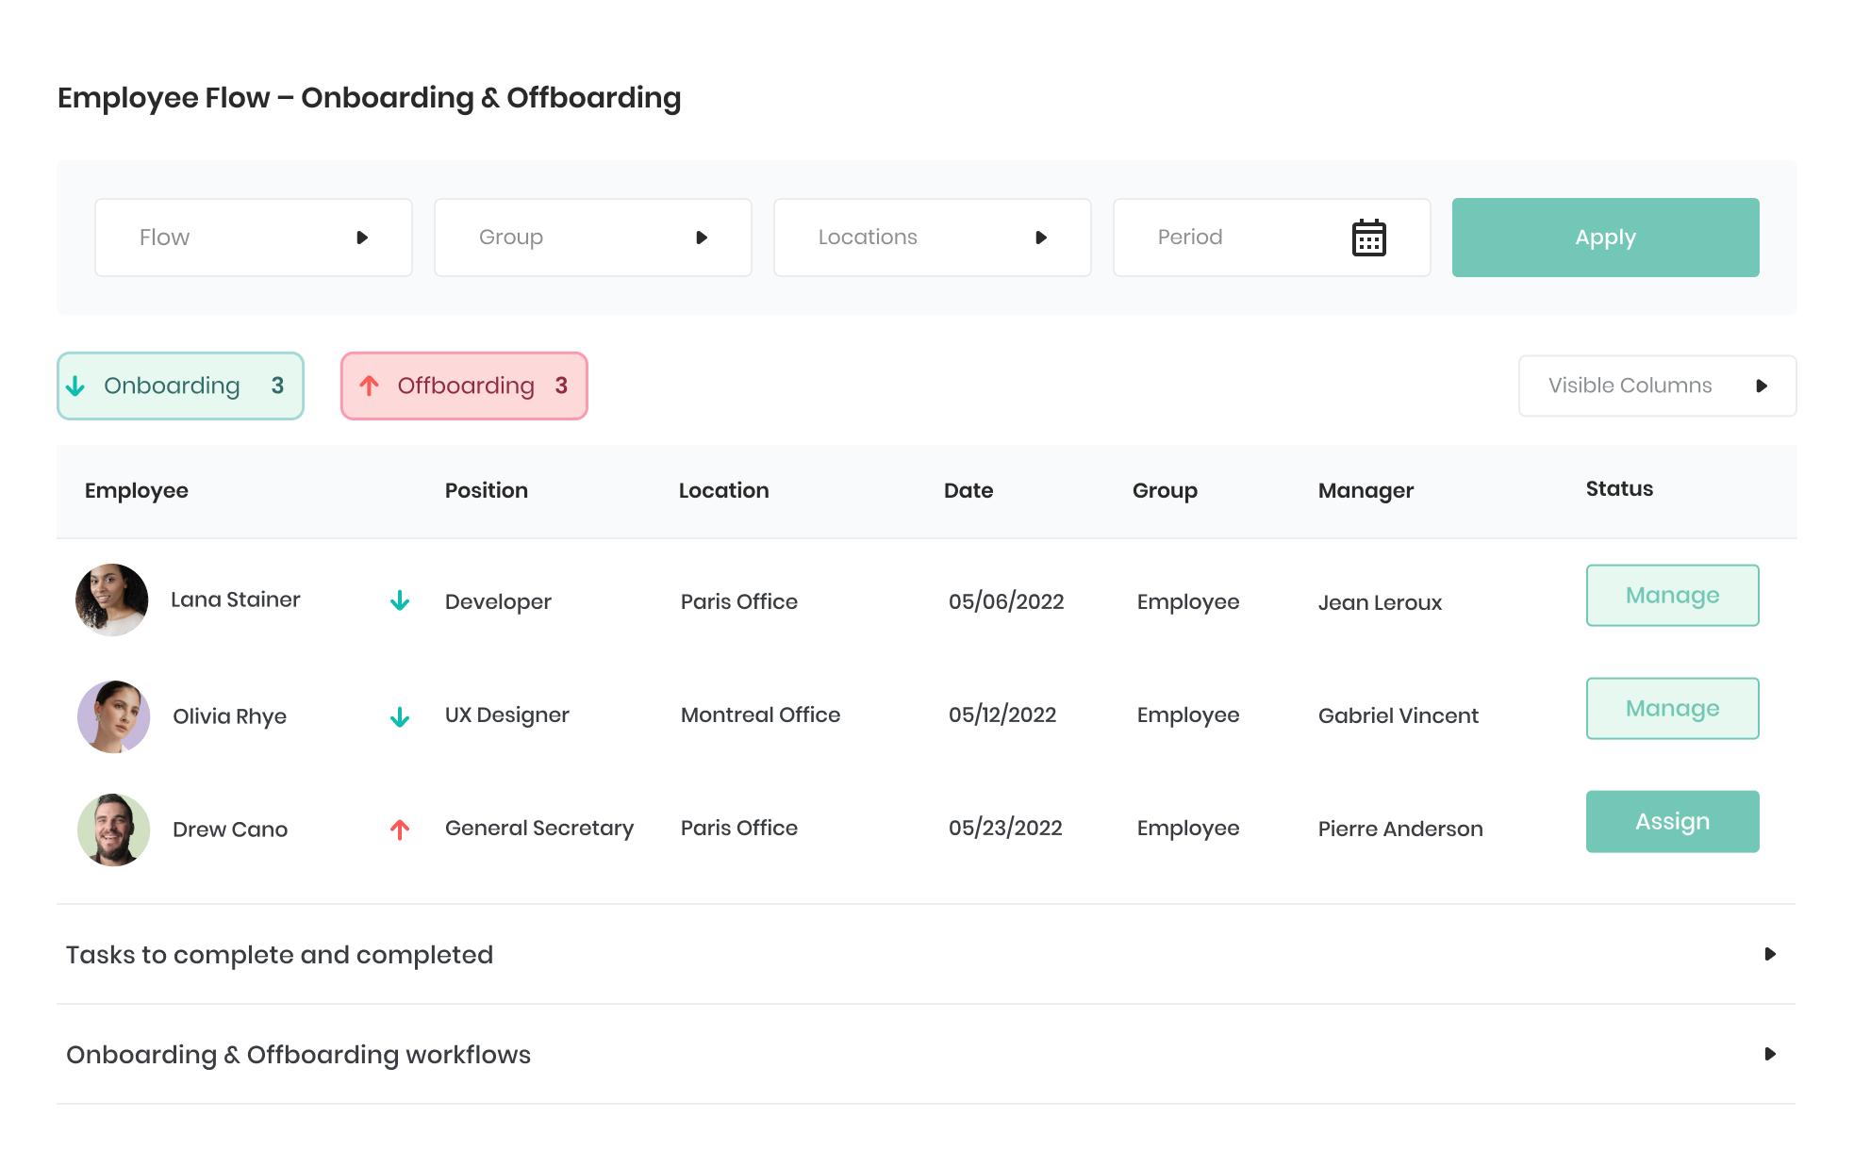Select Lana Stainer's profile photo
The width and height of the screenshot is (1854, 1150).
click(112, 600)
